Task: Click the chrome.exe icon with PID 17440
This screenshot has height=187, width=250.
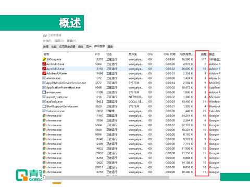Action: tap(44, 115)
